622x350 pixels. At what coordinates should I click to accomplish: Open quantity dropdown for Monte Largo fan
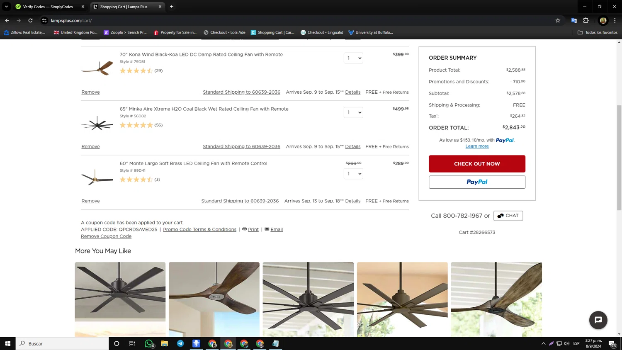353,174
